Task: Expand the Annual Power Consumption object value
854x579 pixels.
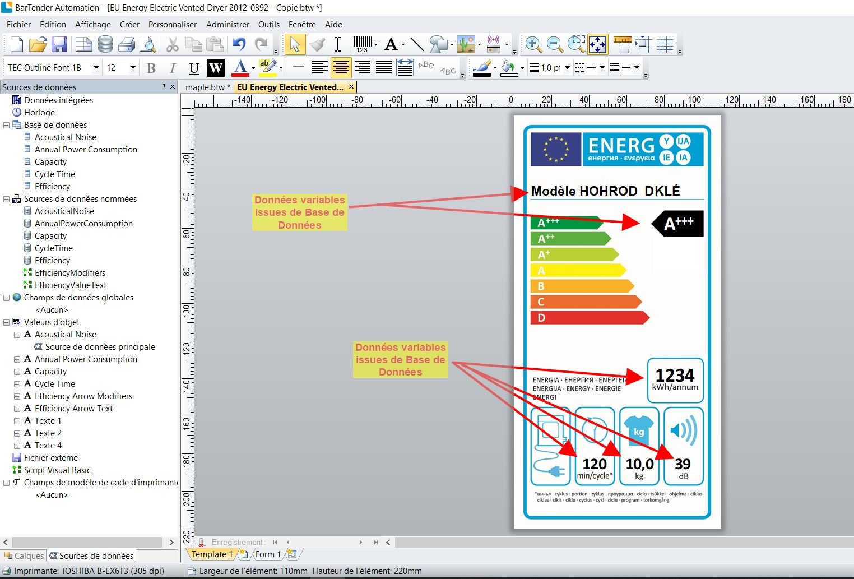Action: pyautogui.click(x=17, y=359)
